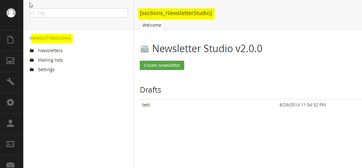Image resolution: width=362 pixels, height=168 pixels.
Task: Open the Content section document icon
Action: pos(10,40)
